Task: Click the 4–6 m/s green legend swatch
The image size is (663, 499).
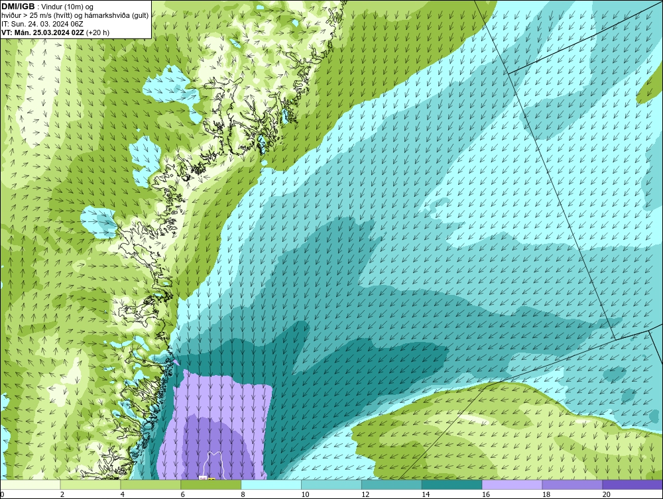Action: coord(151,484)
